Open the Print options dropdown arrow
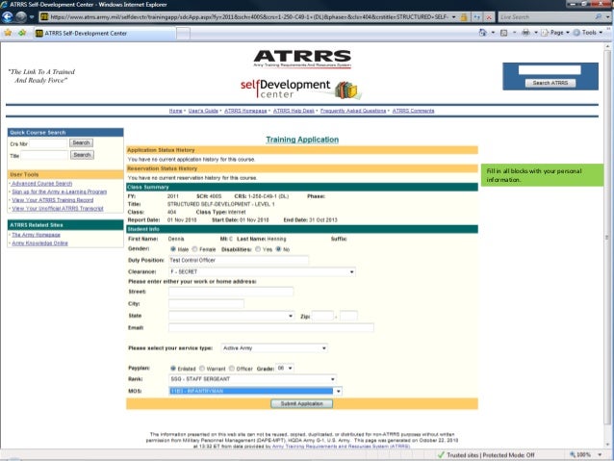This screenshot has height=461, width=614. (x=536, y=33)
